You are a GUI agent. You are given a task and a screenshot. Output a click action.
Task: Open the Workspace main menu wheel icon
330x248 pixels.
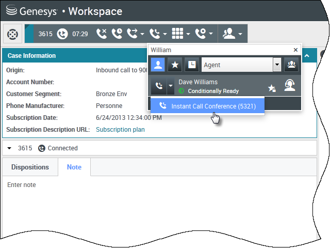pyautogui.click(x=12, y=34)
